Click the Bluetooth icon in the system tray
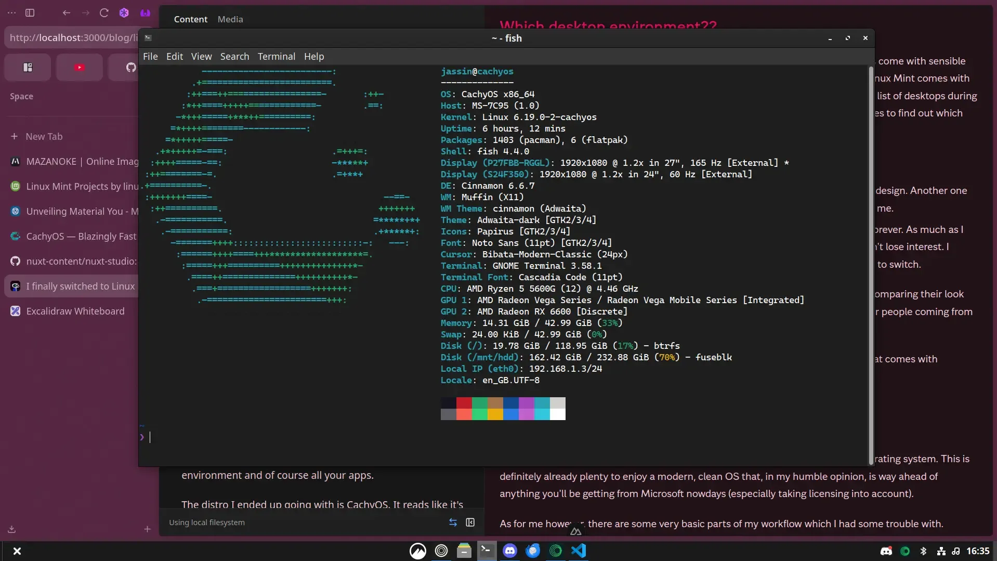 pyautogui.click(x=923, y=551)
